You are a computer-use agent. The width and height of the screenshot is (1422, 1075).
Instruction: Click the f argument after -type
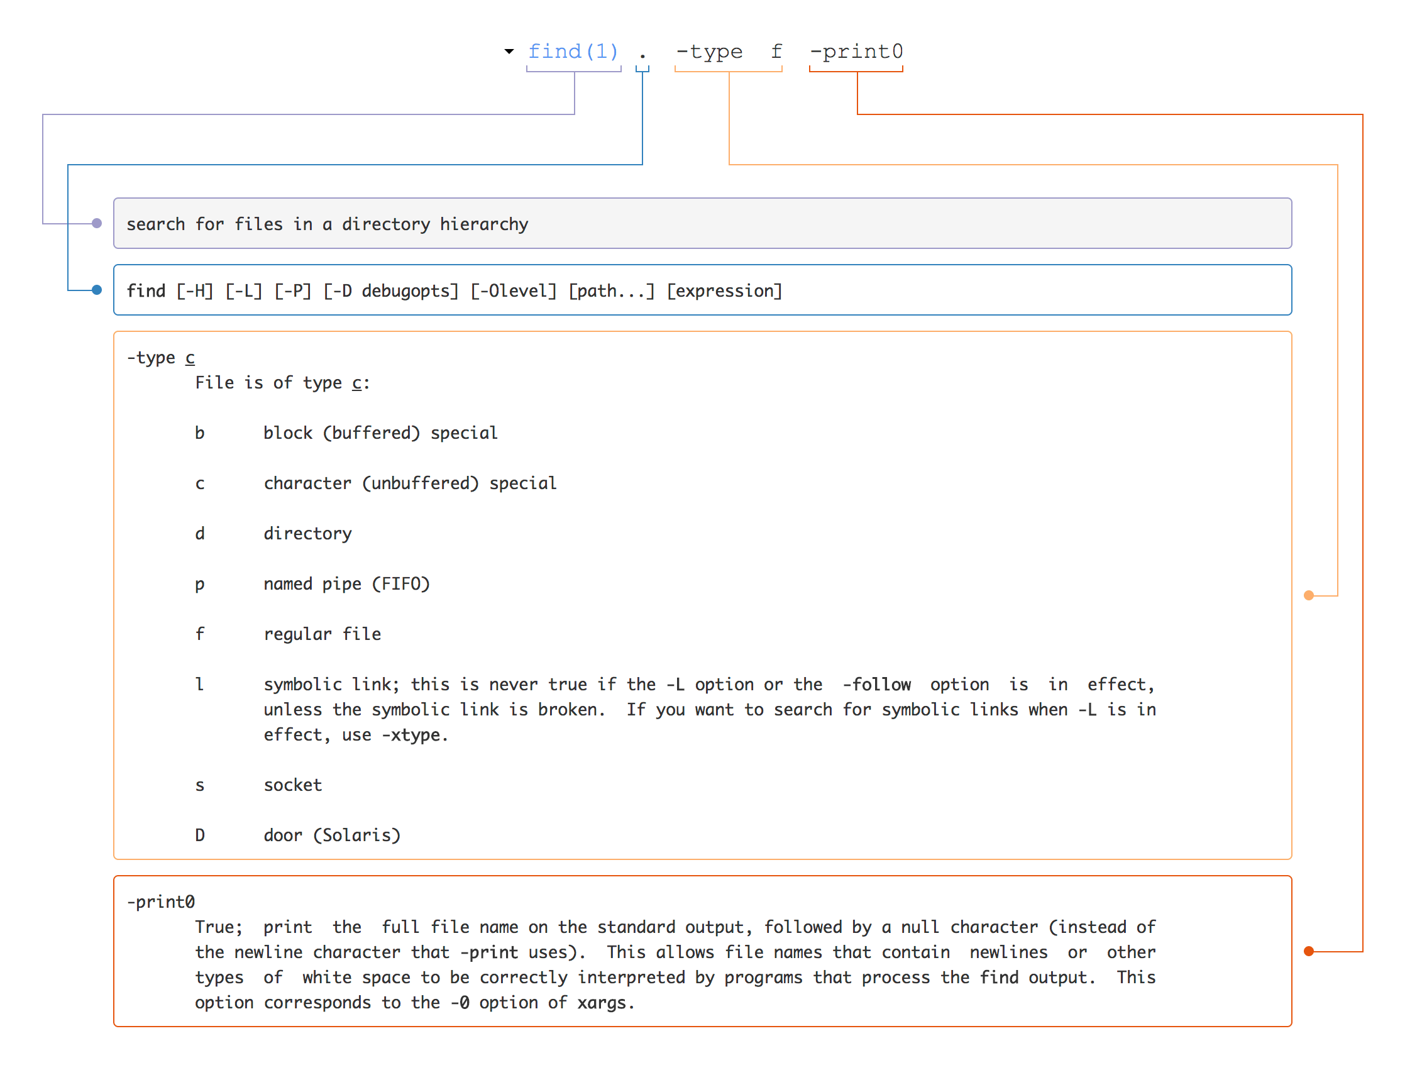click(776, 51)
